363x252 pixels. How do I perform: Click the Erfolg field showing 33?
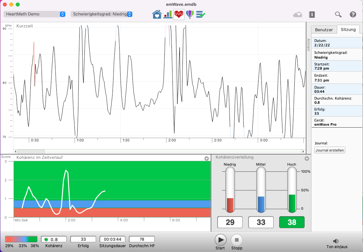(83, 239)
